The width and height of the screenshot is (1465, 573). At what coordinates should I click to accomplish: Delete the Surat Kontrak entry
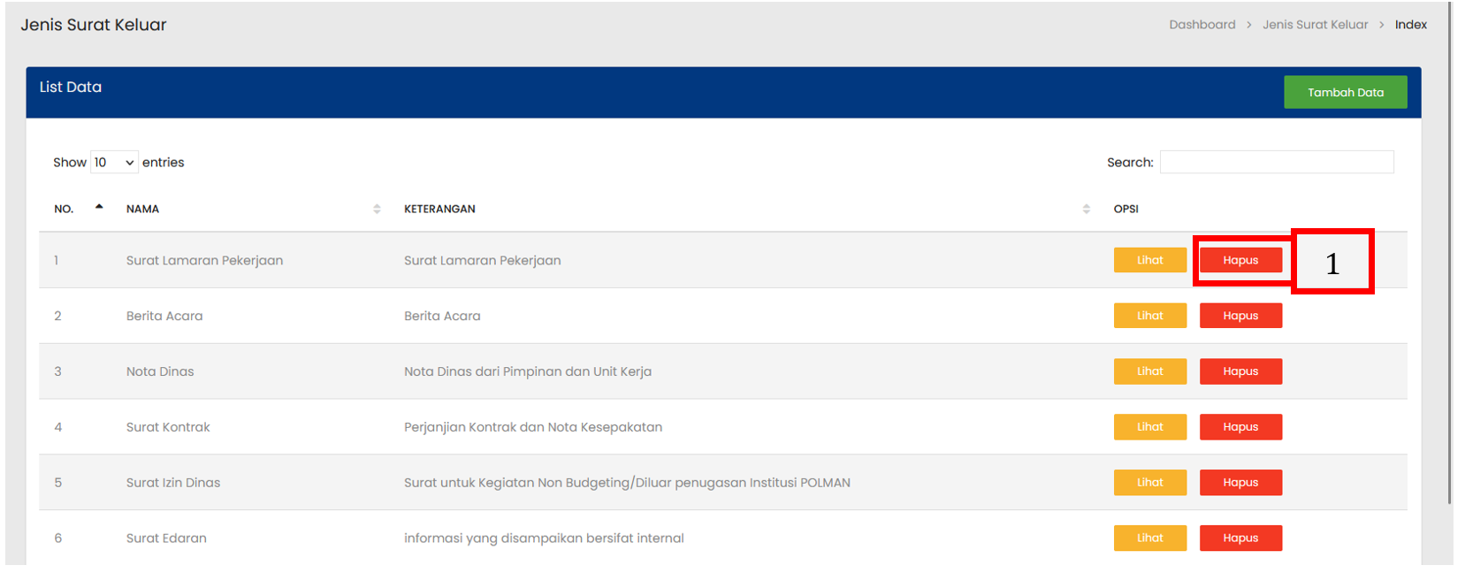coord(1240,427)
